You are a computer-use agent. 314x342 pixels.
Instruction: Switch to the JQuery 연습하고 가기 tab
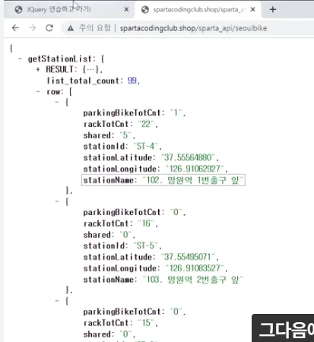(68, 10)
